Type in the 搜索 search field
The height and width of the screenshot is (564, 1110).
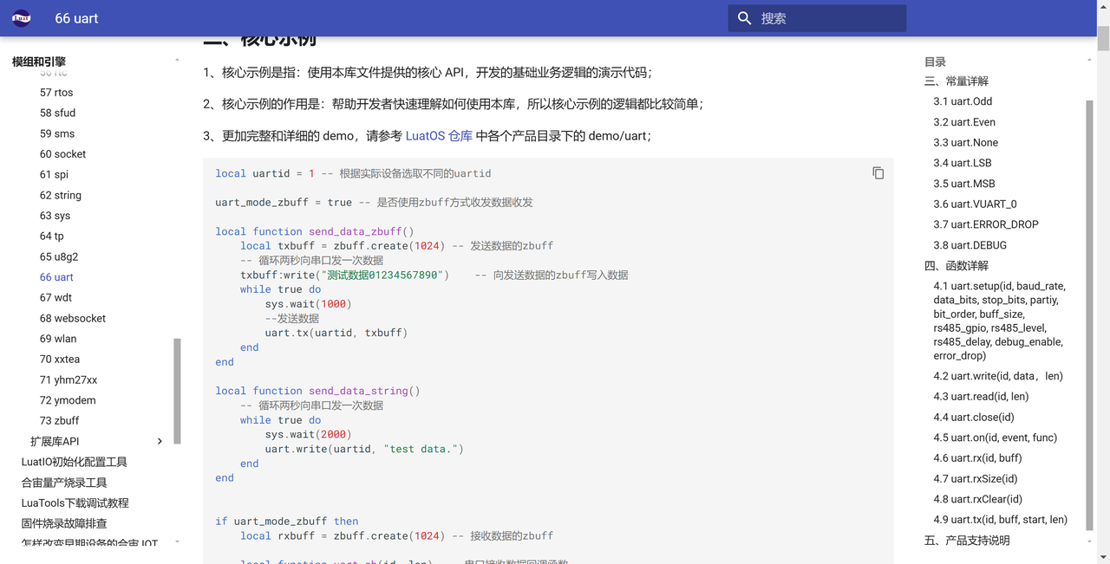coord(828,18)
